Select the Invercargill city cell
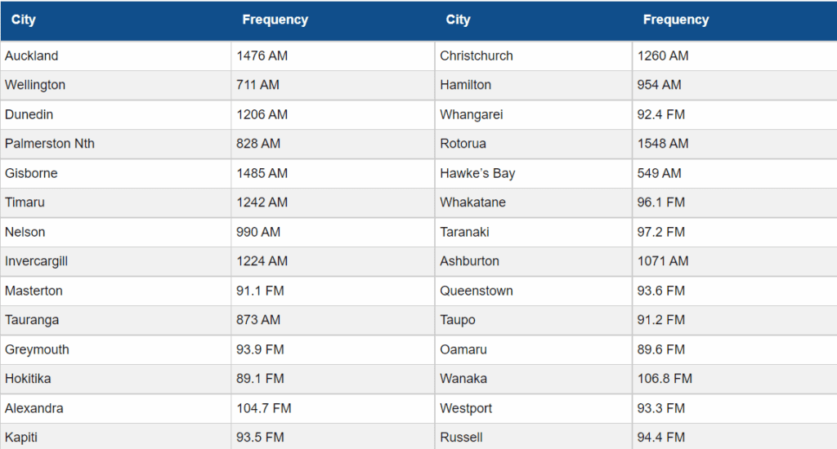This screenshot has width=837, height=449. pyautogui.click(x=37, y=262)
